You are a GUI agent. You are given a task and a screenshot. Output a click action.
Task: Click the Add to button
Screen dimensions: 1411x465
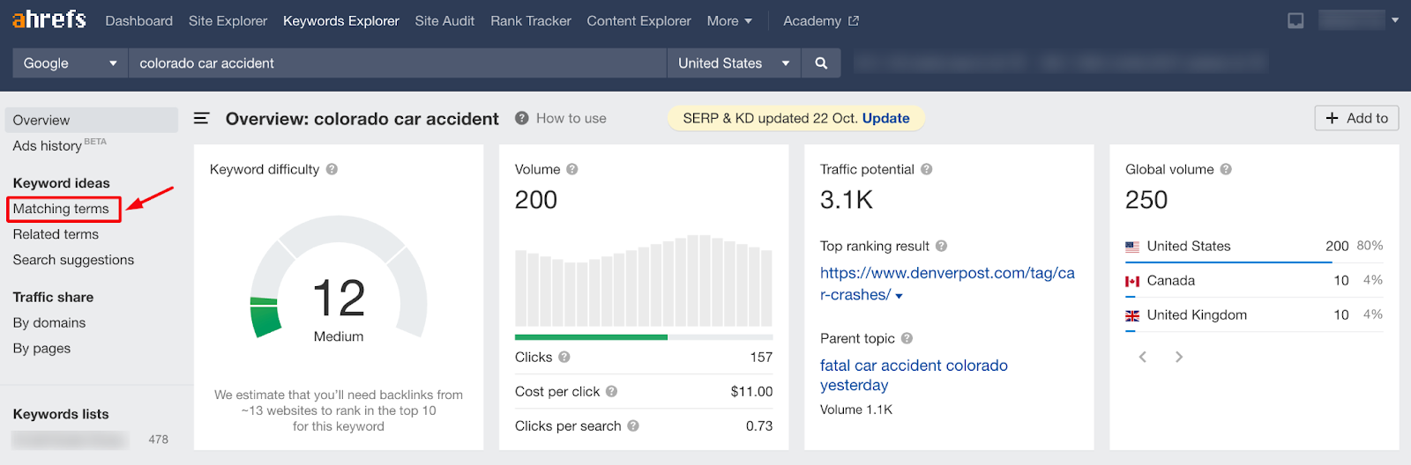tap(1356, 118)
